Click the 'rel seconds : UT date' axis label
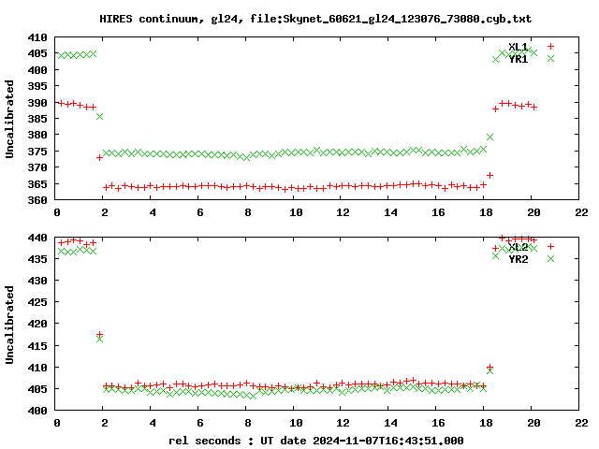Image resolution: width=599 pixels, height=449 pixels. 316,441
